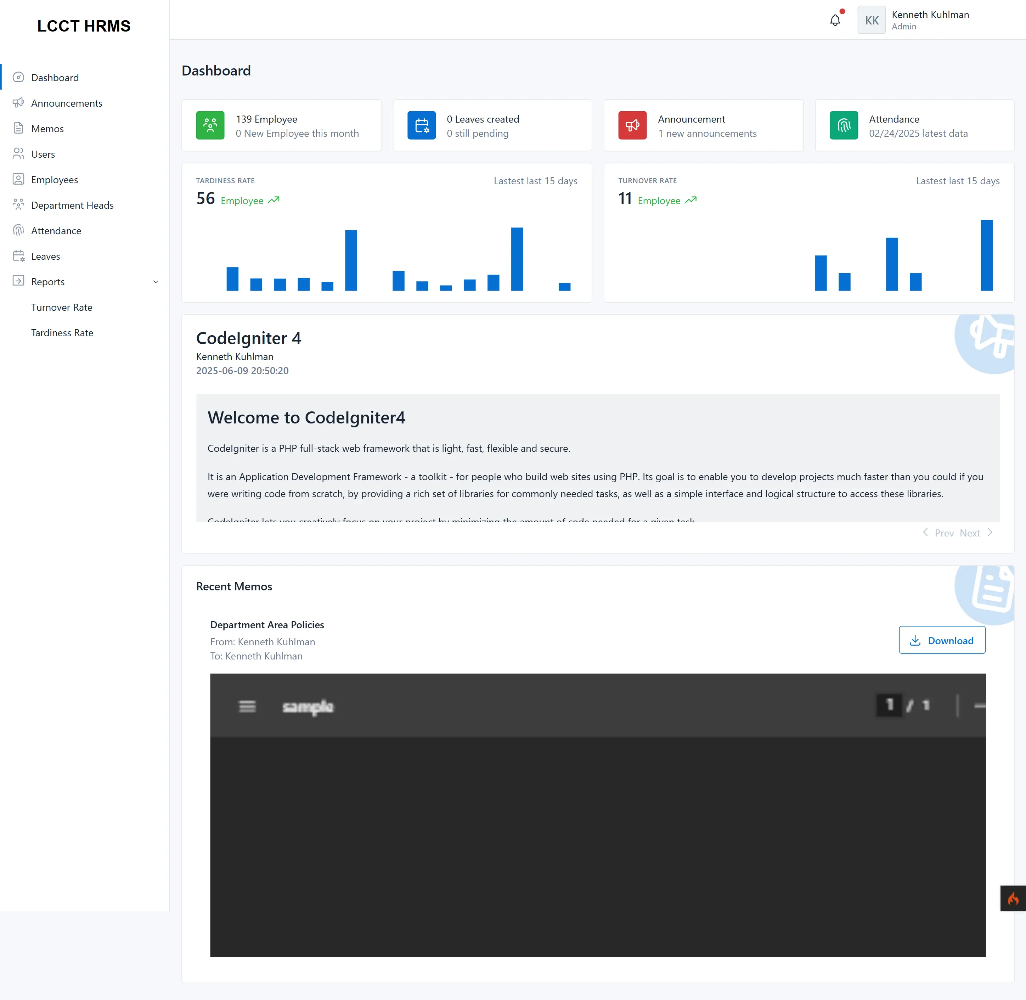Viewport: 1026px width, 1000px height.
Task: Go to next announcement arrow
Action: tap(990, 533)
